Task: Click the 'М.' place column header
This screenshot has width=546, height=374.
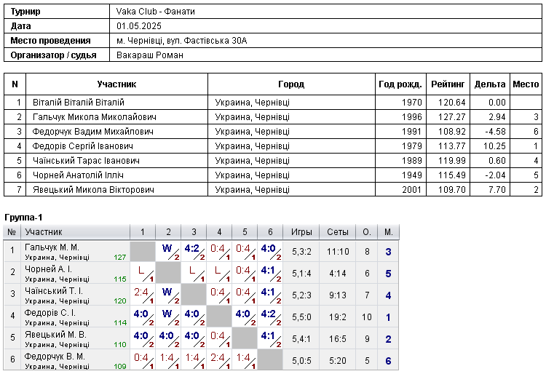Action: point(388,232)
